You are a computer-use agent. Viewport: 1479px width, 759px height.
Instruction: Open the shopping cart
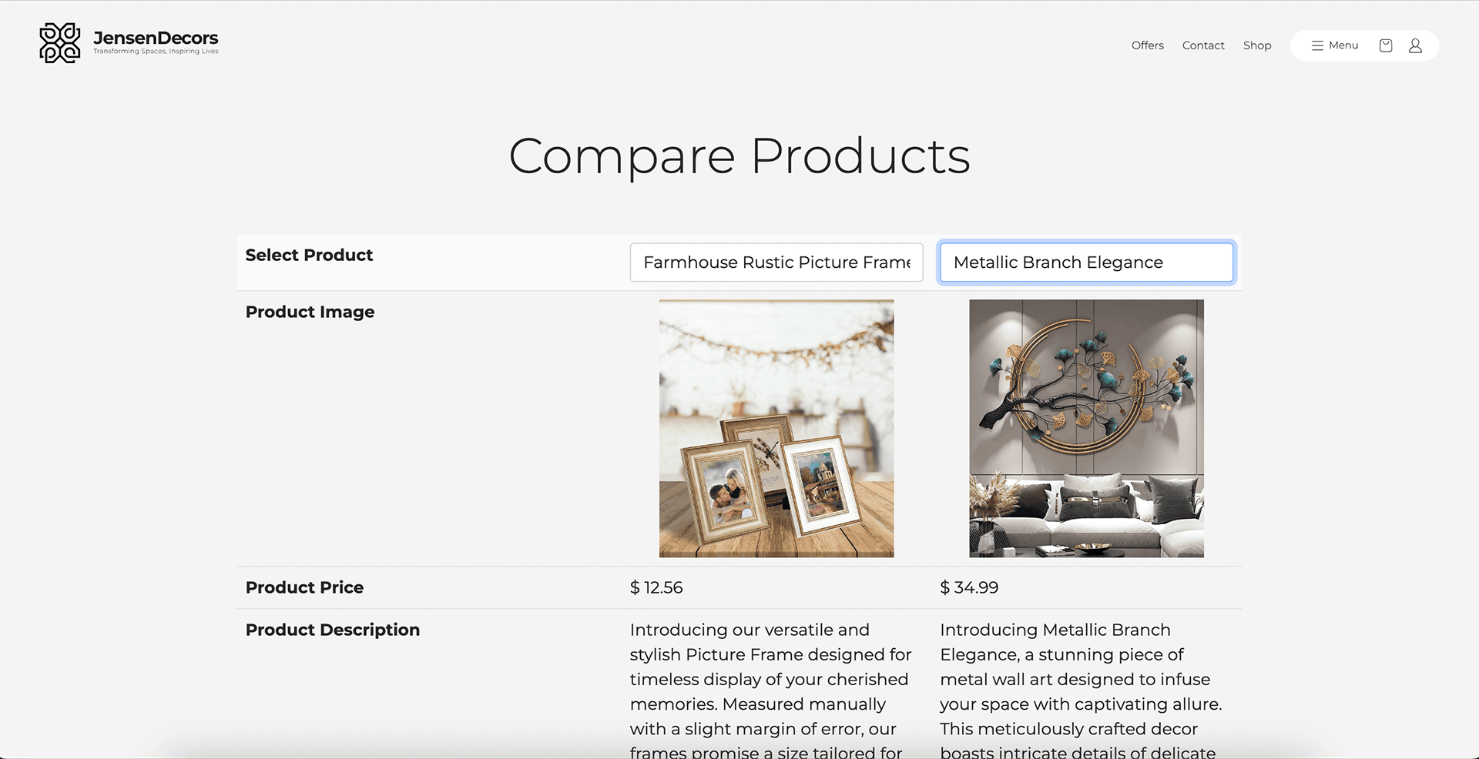(x=1385, y=45)
